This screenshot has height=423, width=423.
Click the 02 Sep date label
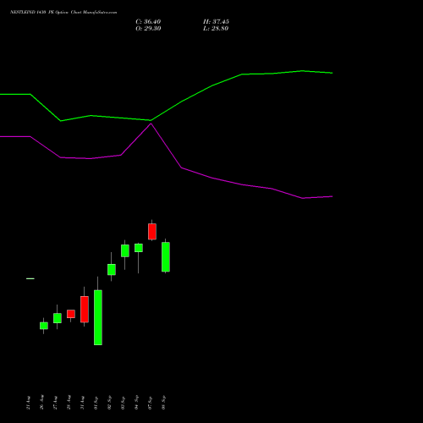point(109,403)
